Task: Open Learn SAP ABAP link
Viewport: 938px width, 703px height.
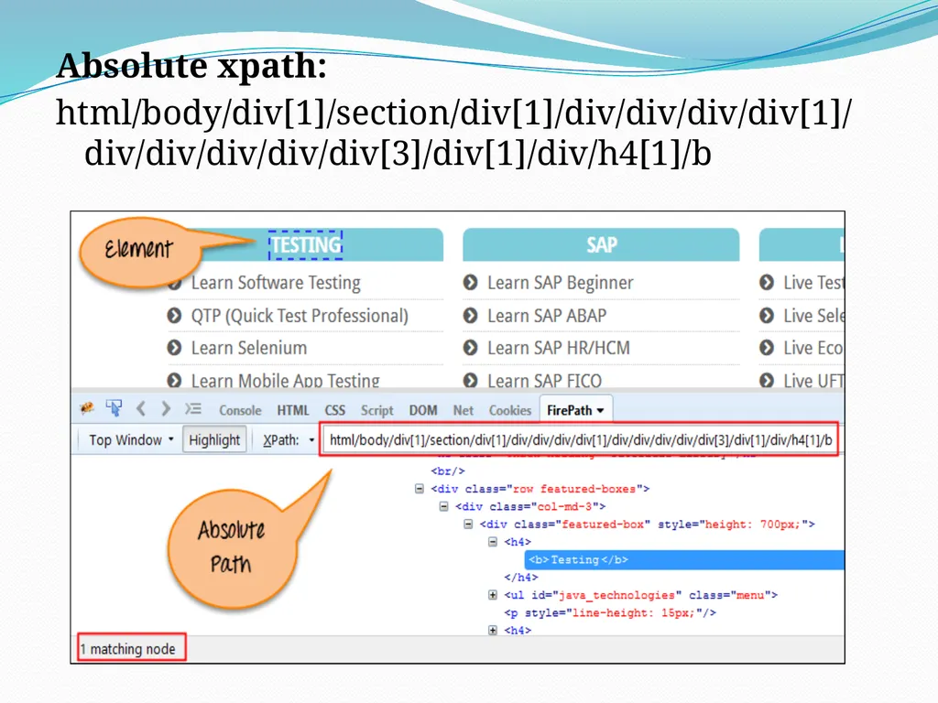Action: (x=547, y=316)
